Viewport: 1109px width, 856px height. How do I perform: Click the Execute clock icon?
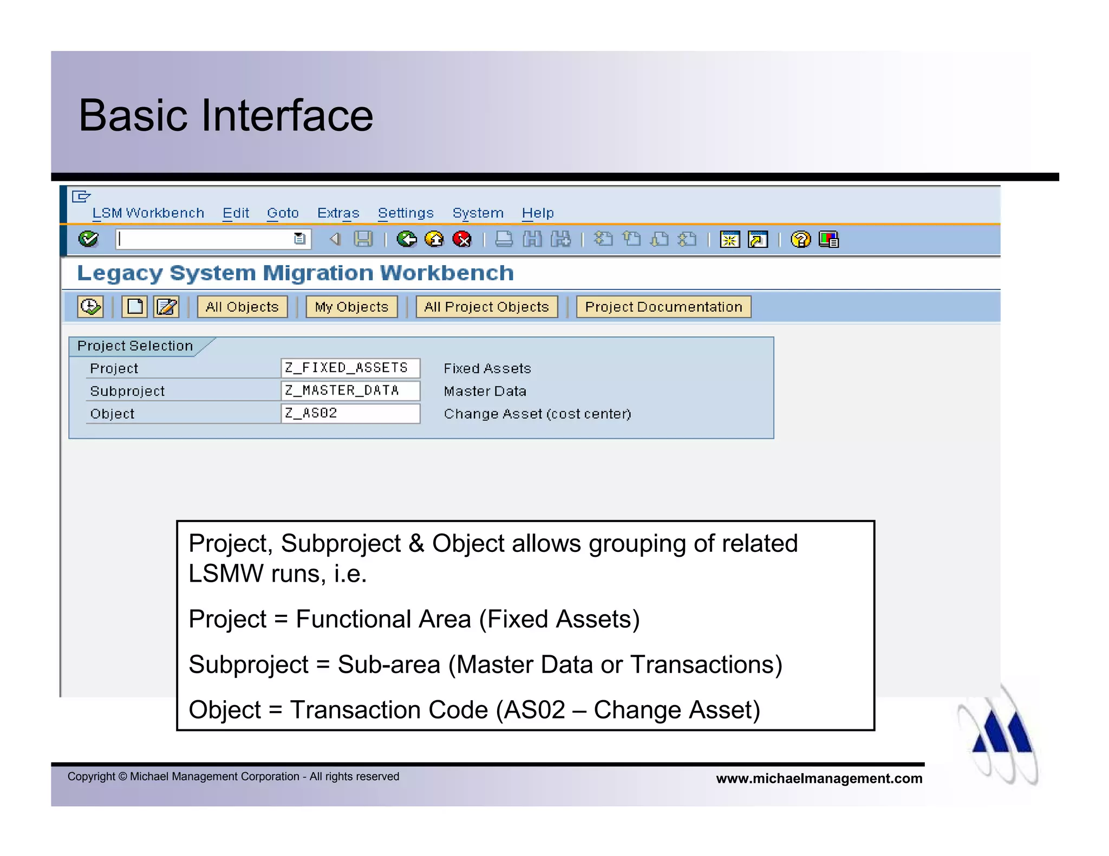[x=90, y=307]
